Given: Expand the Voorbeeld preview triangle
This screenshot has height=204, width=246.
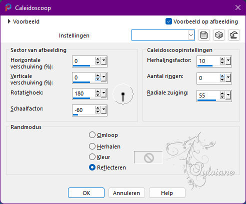Looking at the screenshot, I should (x=9, y=21).
